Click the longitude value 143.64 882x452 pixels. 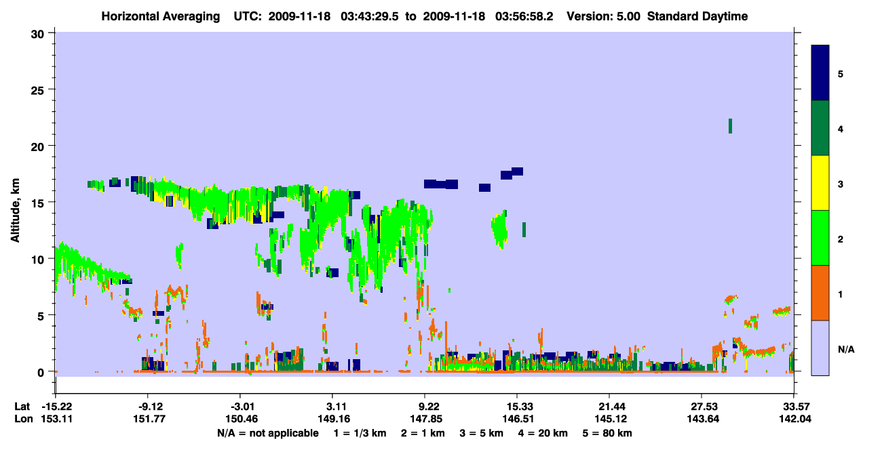point(702,419)
